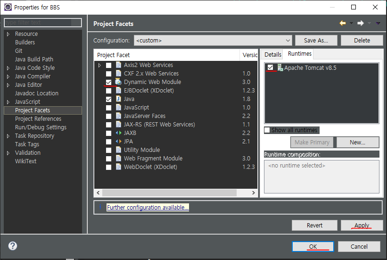
Task: Click the help question mark icon
Action: pyautogui.click(x=13, y=246)
